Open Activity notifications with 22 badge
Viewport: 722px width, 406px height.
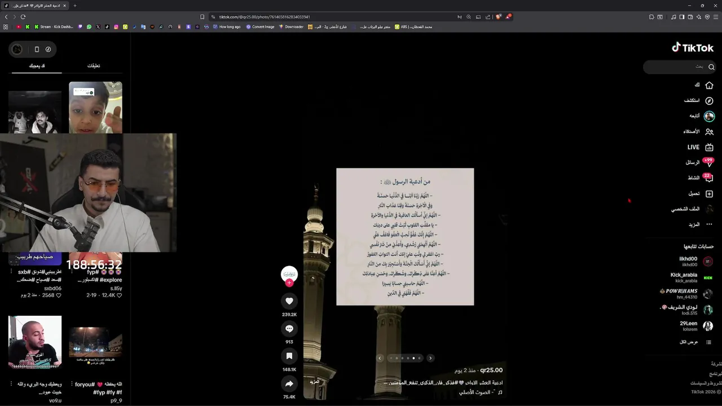708,178
